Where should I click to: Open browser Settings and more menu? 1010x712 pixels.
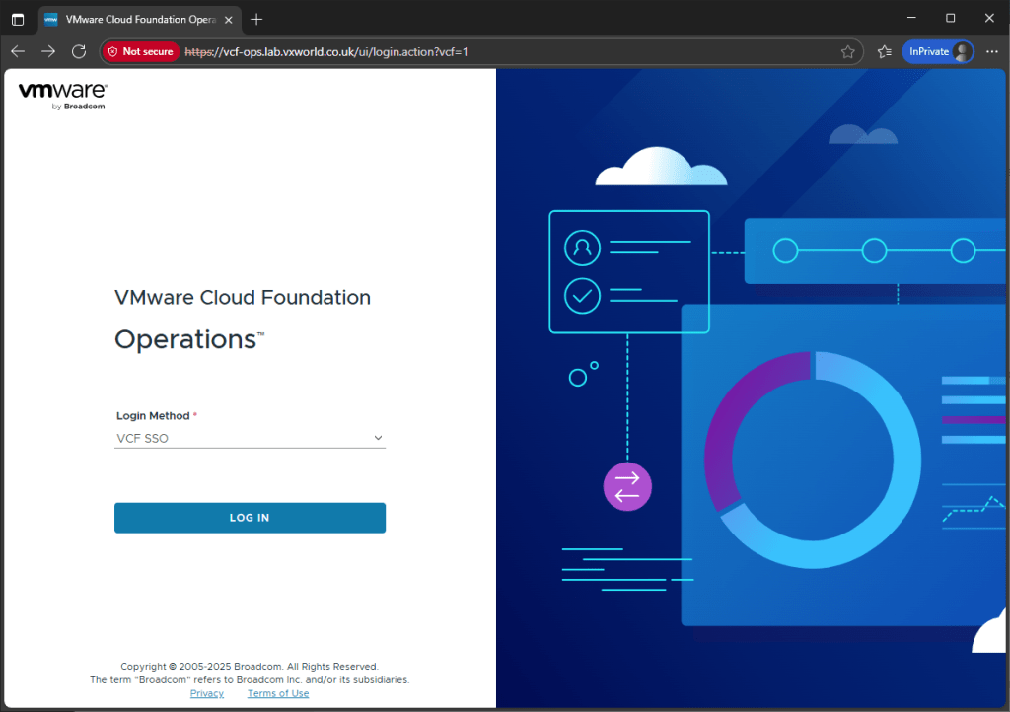point(991,52)
